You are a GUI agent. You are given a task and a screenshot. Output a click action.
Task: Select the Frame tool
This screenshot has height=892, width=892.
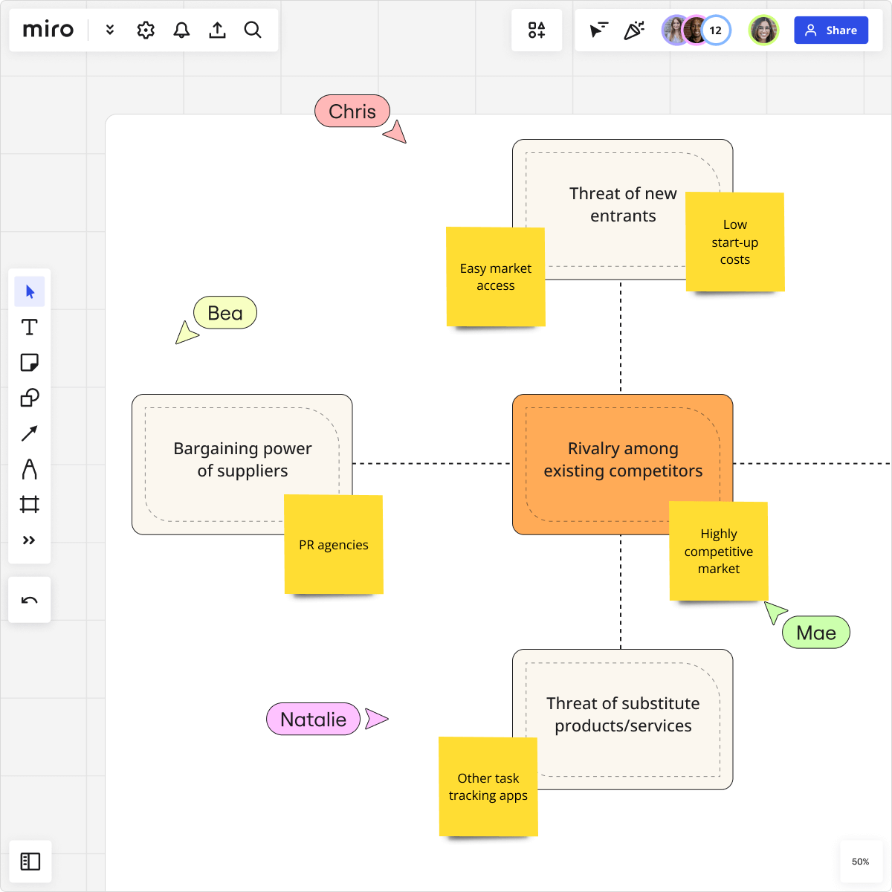coord(30,505)
